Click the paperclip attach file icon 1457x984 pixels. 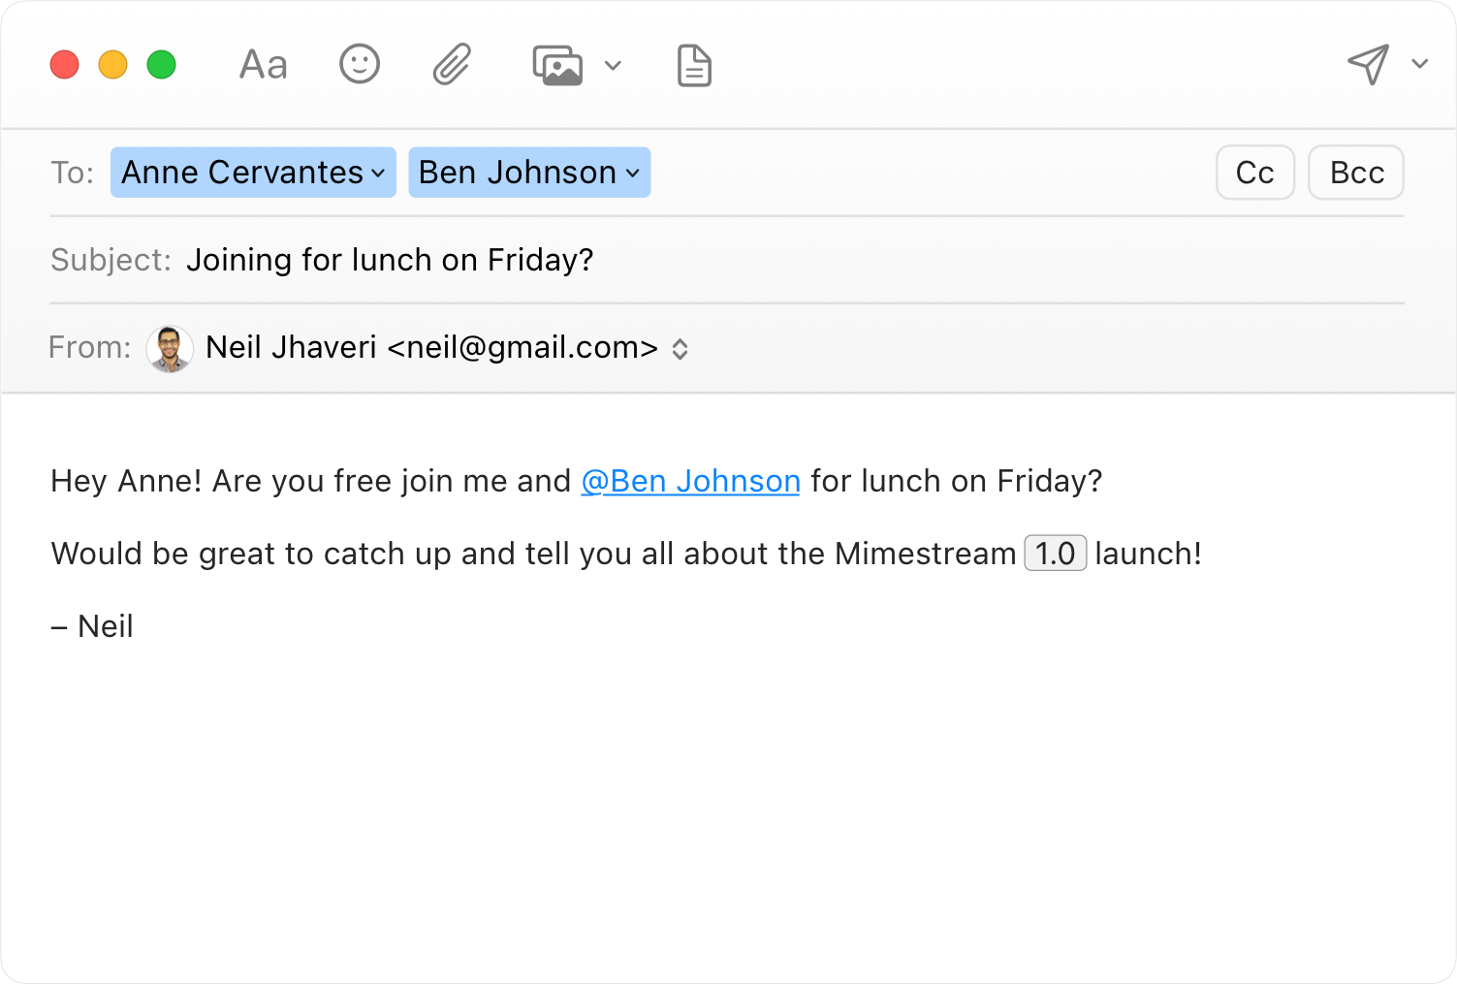pyautogui.click(x=452, y=65)
